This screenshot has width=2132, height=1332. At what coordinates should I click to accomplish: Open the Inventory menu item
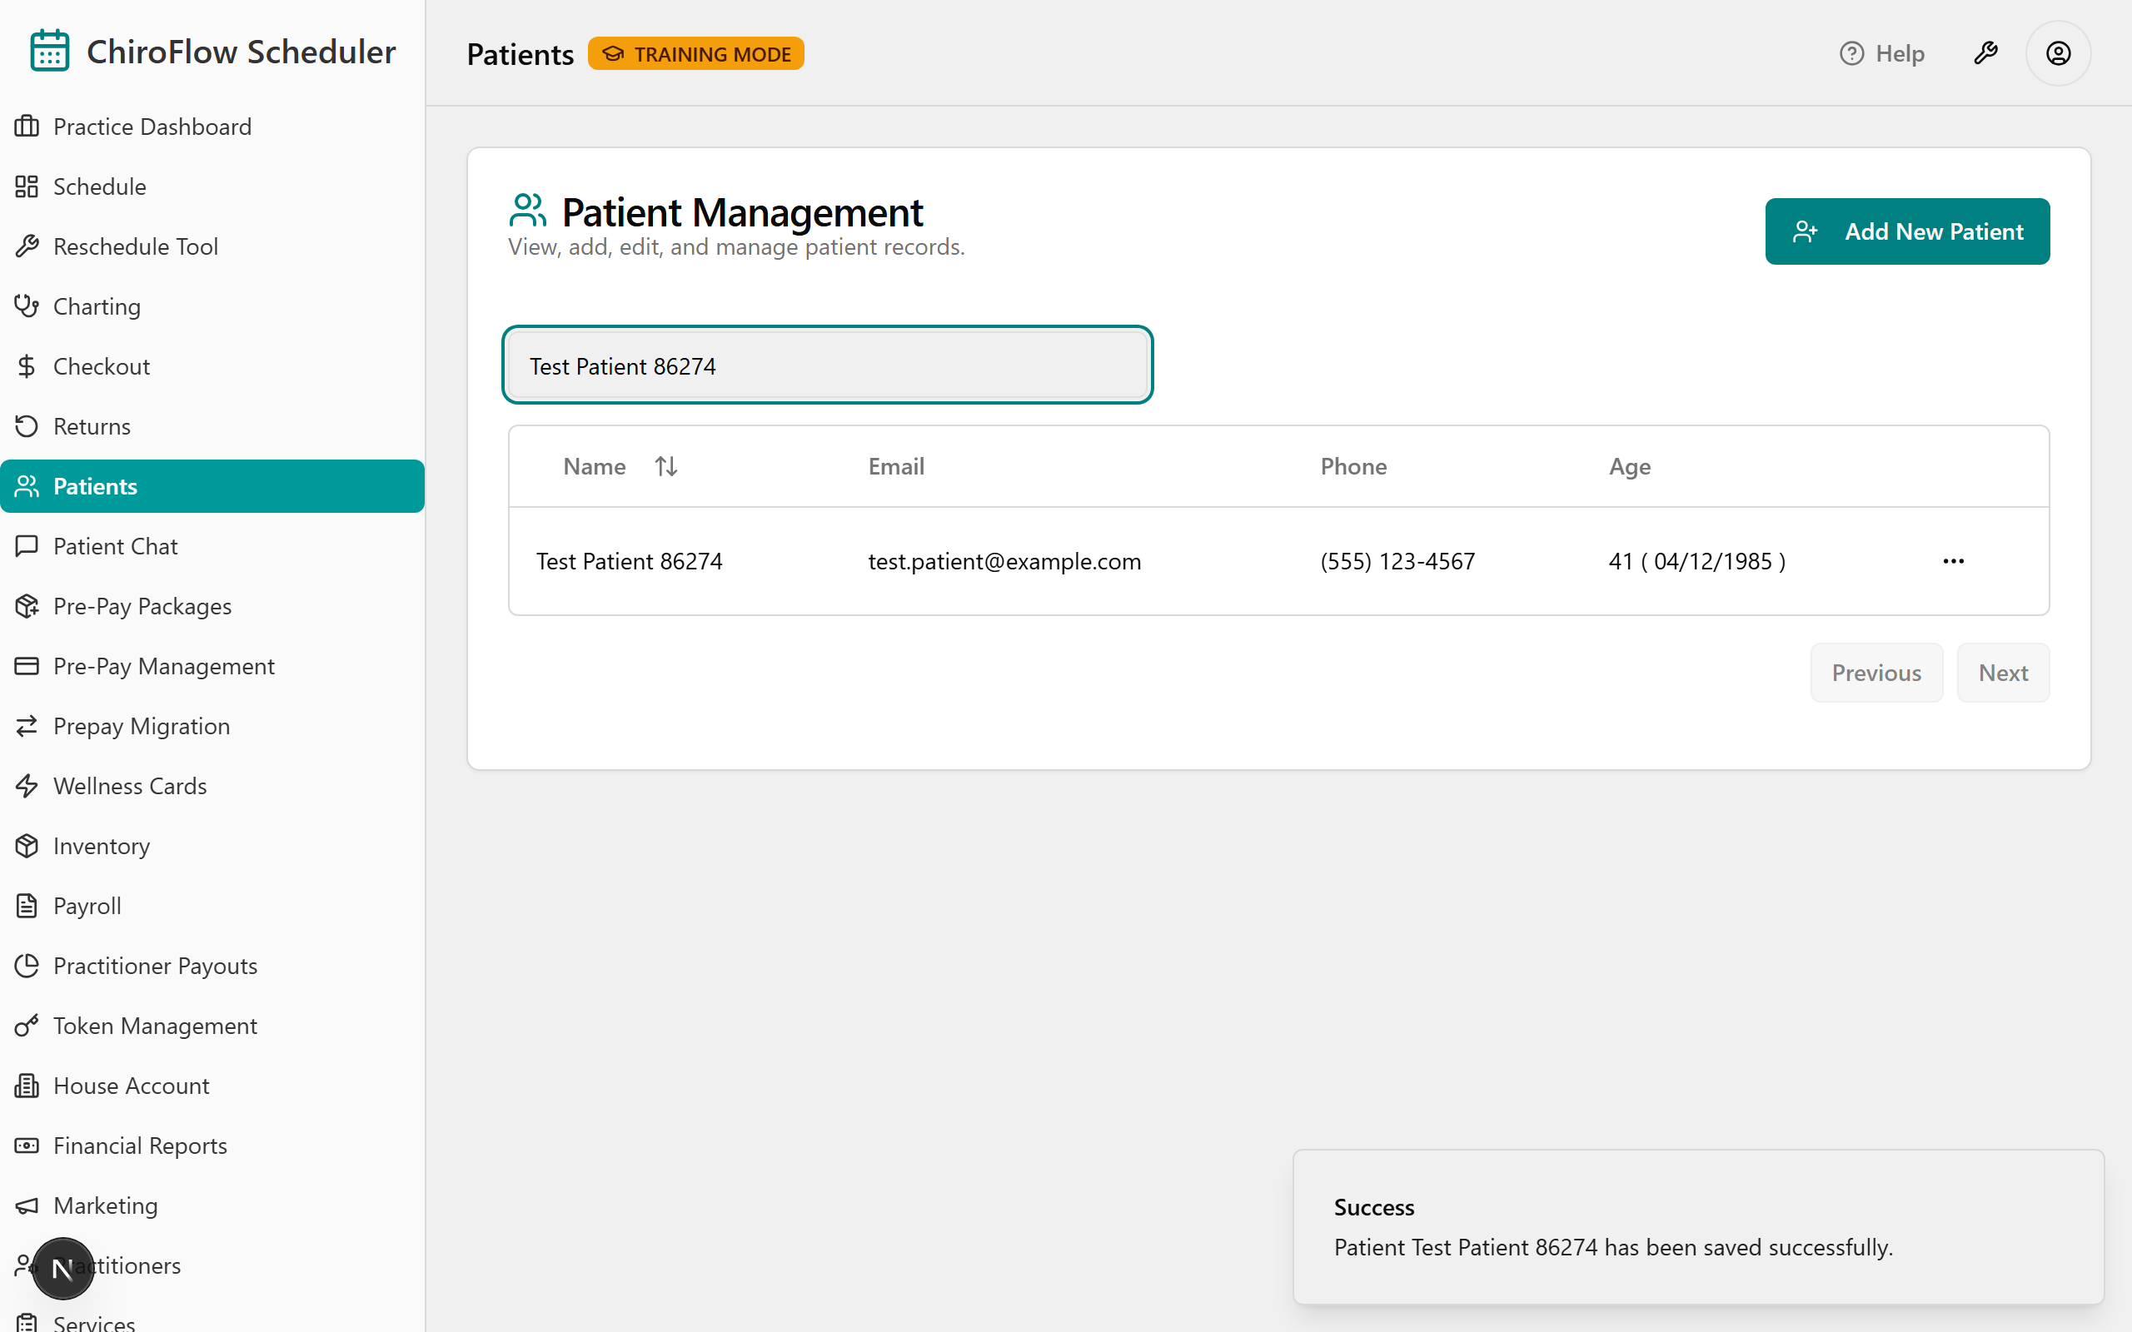point(212,845)
